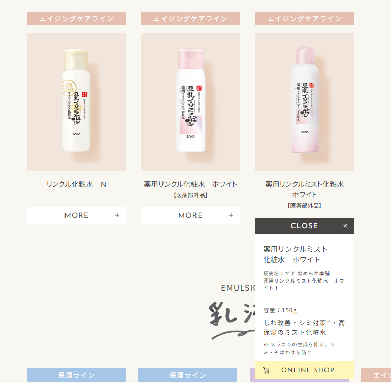Select the mist spray bottle image
Image resolution: width=391 pixels, height=383 pixels.
pyautogui.click(x=304, y=102)
